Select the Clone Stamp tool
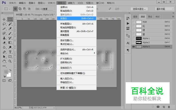The height and width of the screenshot is (110, 176). point(4,38)
